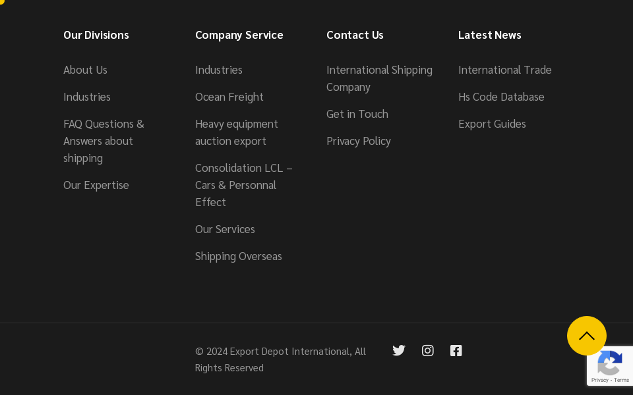Open the Our Services page

coord(225,228)
